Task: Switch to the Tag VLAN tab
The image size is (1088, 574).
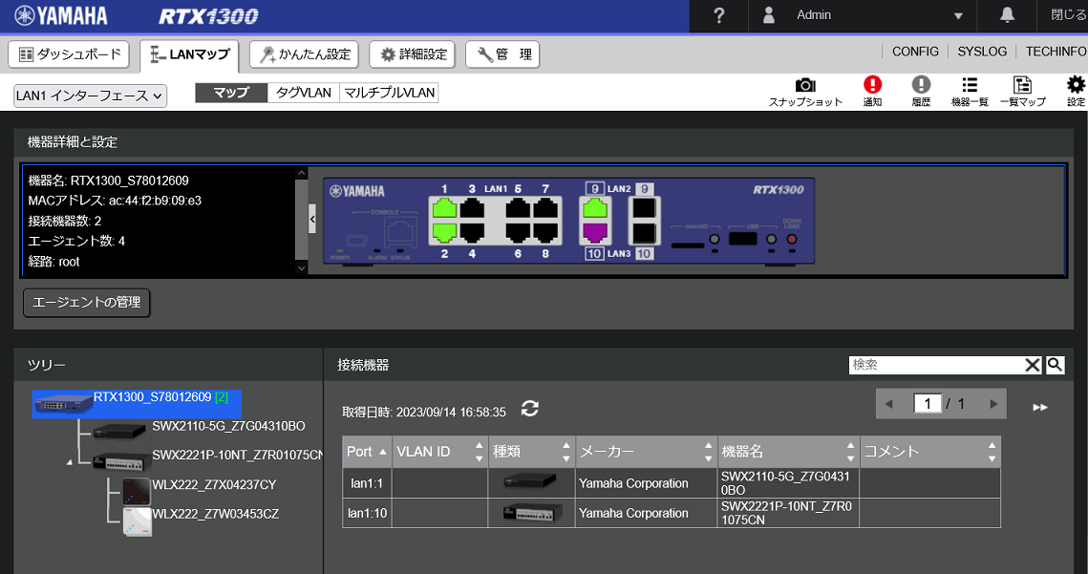Action: click(304, 93)
